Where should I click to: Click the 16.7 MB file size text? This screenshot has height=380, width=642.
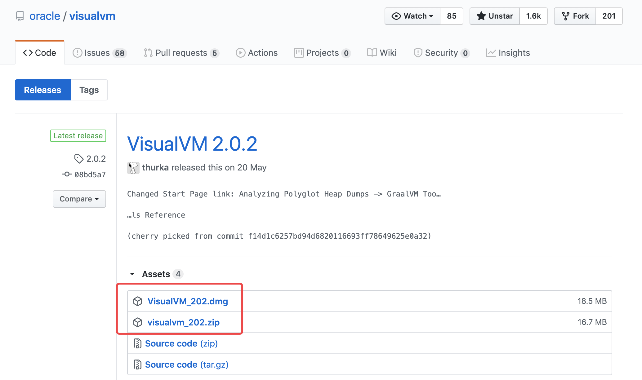coord(592,322)
